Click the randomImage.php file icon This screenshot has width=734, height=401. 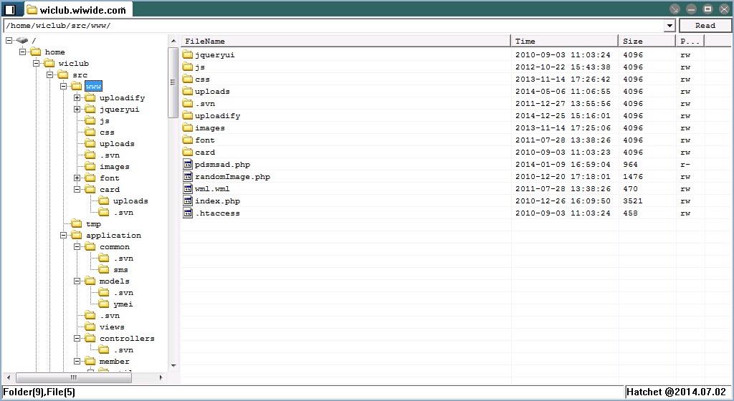(x=188, y=176)
